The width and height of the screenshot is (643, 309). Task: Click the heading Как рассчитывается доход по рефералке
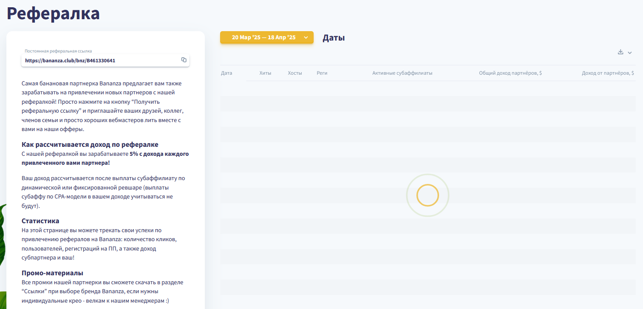[90, 145]
